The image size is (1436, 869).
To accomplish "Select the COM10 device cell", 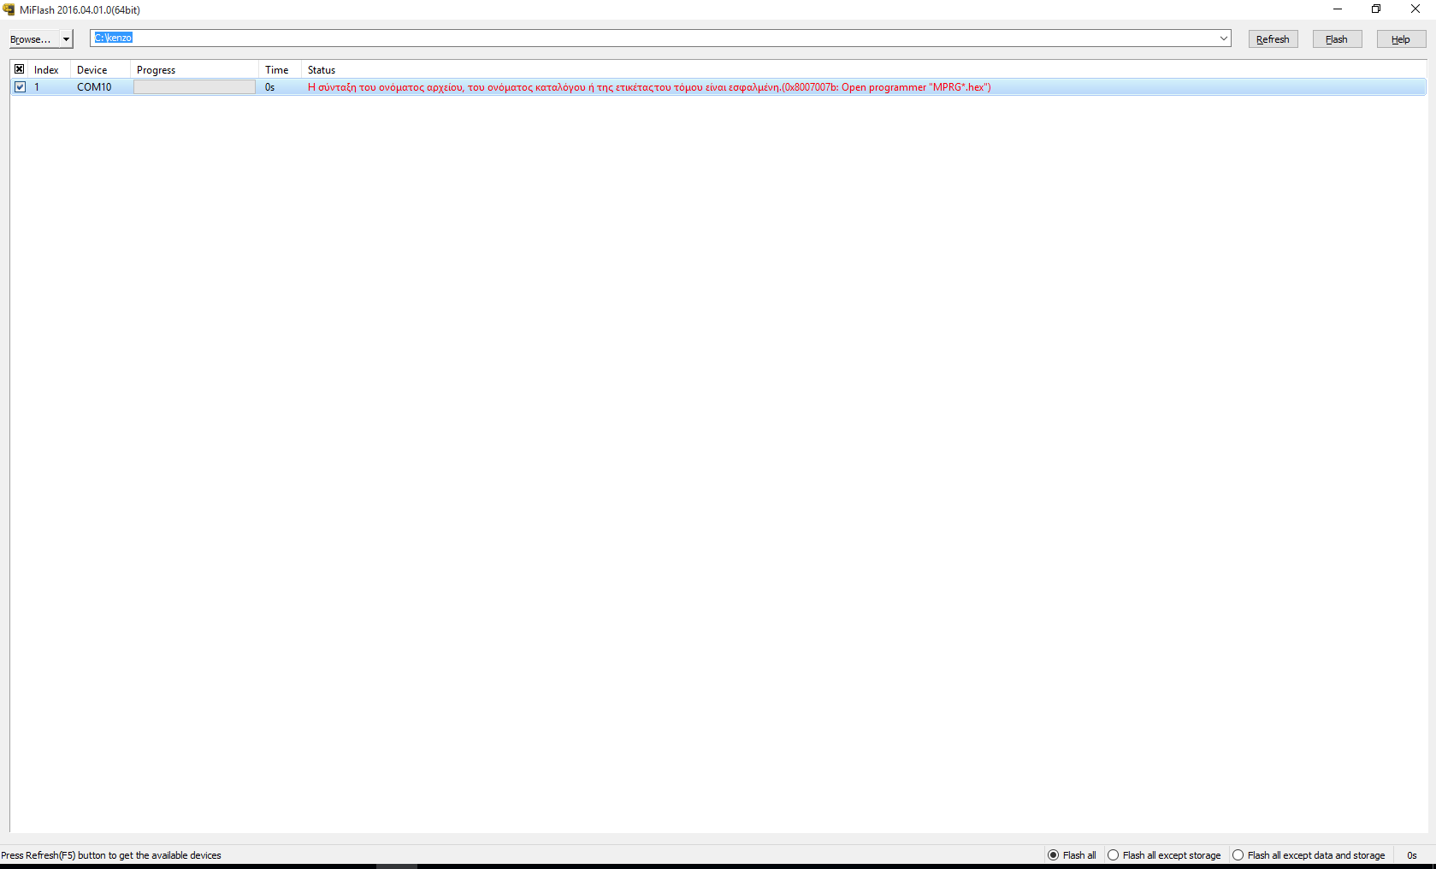I will tap(94, 87).
